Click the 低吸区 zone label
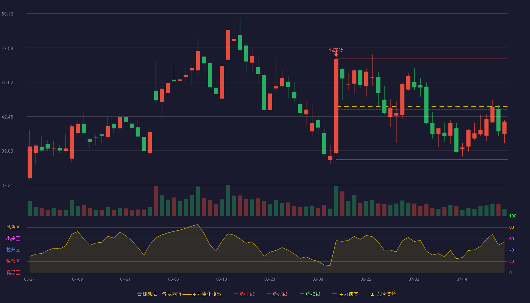Screen dimensions: 530x303 point(13,273)
